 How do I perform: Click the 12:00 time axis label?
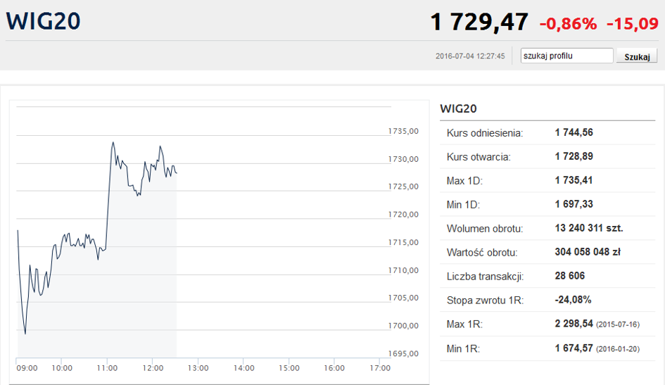pos(153,368)
